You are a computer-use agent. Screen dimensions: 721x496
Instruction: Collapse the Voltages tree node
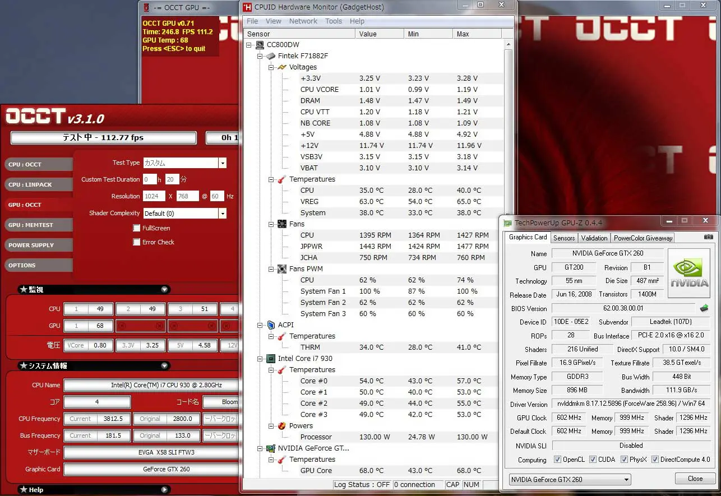270,67
